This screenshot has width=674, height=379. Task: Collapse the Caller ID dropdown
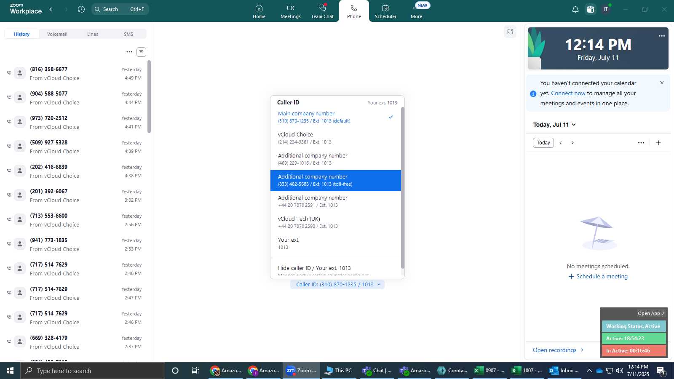(x=337, y=285)
